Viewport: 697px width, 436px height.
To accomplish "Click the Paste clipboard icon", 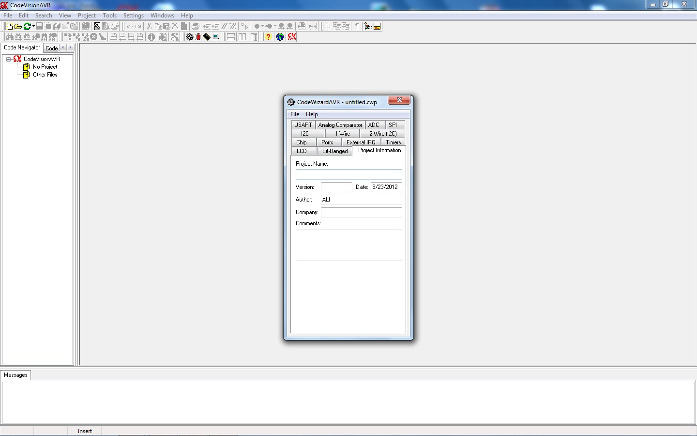I will tap(167, 26).
